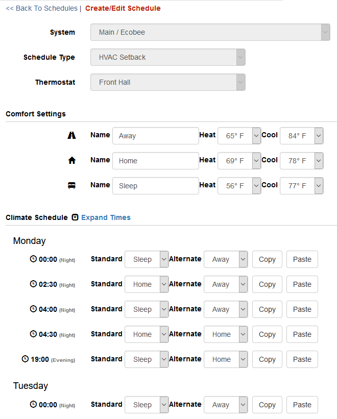Copy the Tuesday 00:00 schedule row
The height and width of the screenshot is (419, 337).
[x=267, y=405]
